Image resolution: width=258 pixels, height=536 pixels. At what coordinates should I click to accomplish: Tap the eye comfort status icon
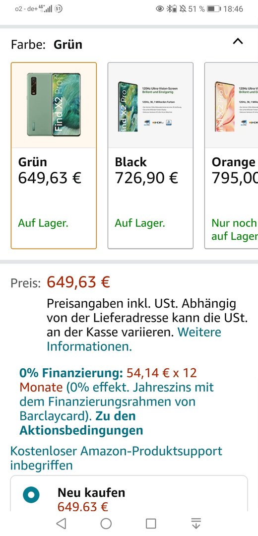point(160,9)
